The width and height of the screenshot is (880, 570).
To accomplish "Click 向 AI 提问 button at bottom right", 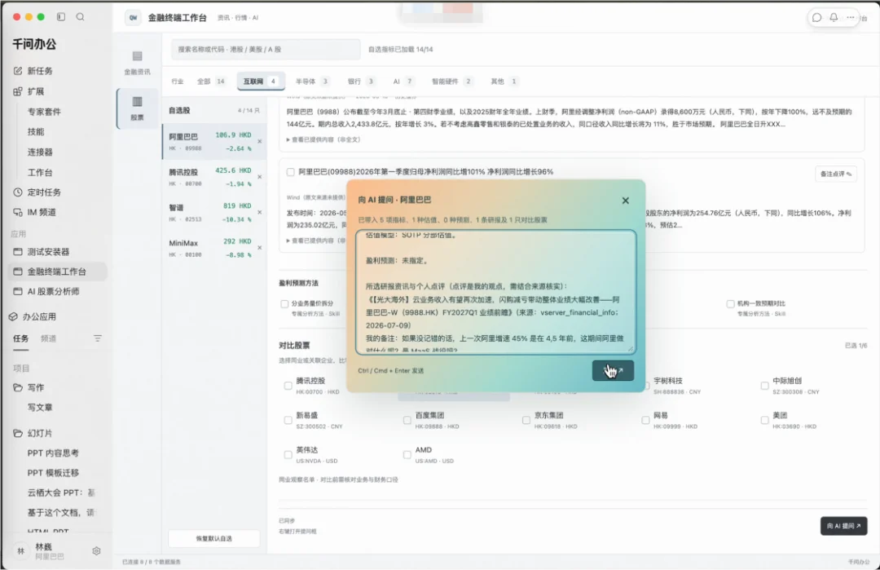I will [843, 526].
